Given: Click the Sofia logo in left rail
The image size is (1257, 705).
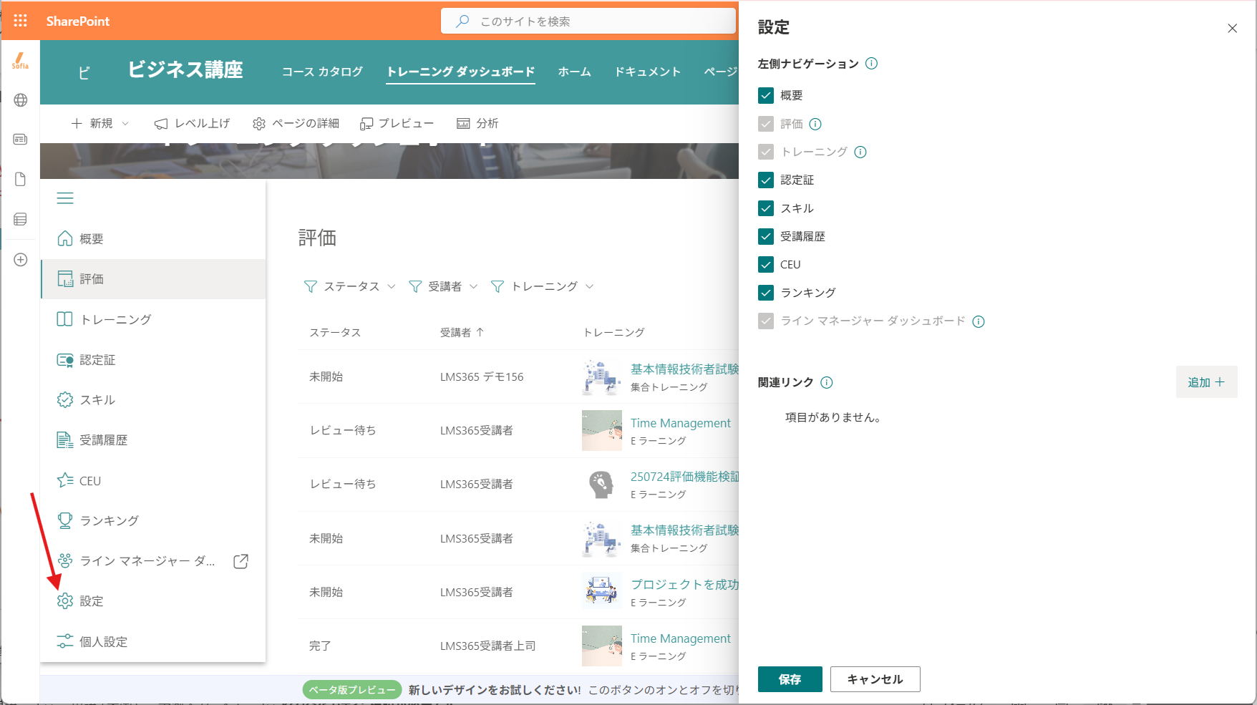Looking at the screenshot, I should (20, 61).
